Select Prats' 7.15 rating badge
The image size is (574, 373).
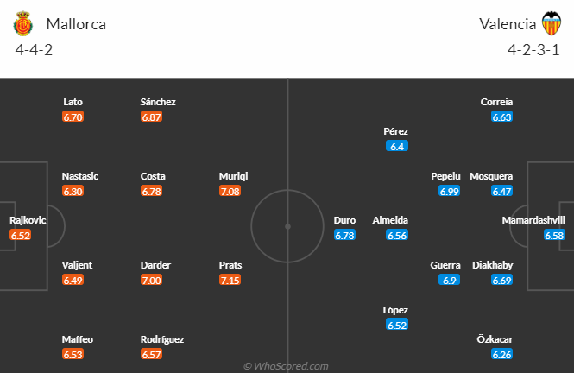pyautogui.click(x=230, y=280)
